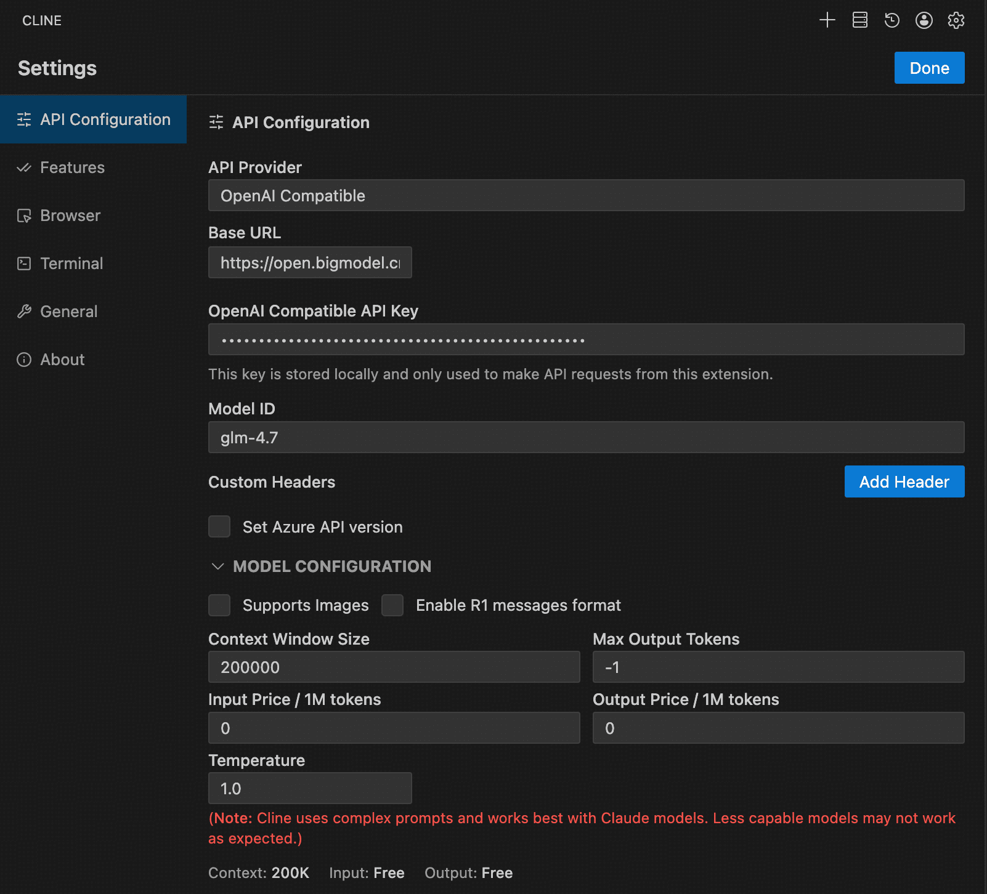This screenshot has height=894, width=987.
Task: Switch to the Browser settings tab
Action: pos(70,215)
